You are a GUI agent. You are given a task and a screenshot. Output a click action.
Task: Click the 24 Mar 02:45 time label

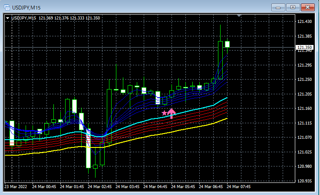pyautogui.click(x=99, y=186)
